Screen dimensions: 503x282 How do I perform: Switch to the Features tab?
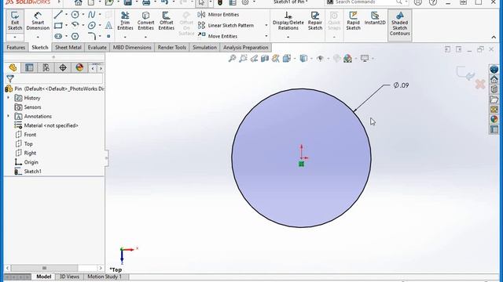click(16, 47)
